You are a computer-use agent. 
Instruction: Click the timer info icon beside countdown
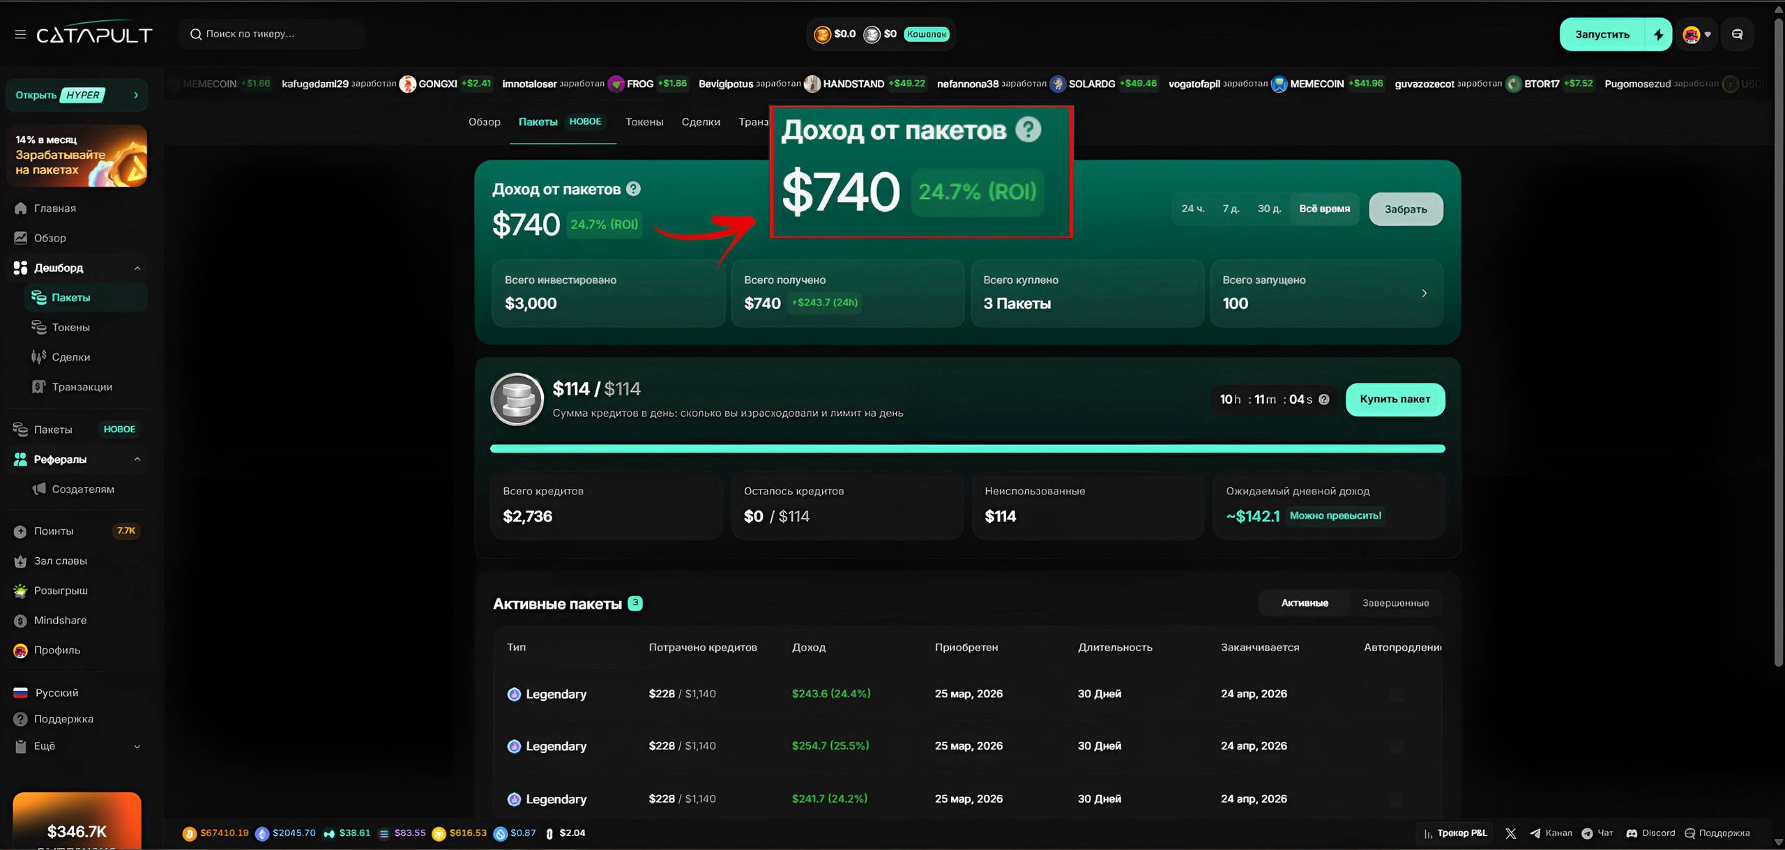(1324, 400)
